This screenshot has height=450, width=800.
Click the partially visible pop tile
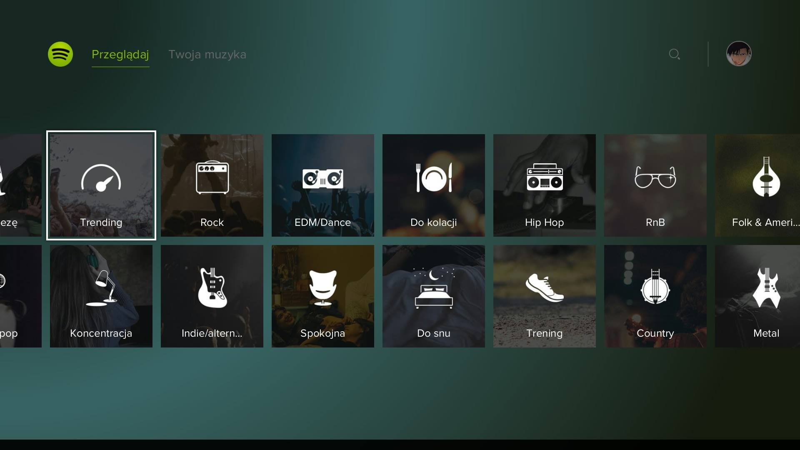point(20,296)
